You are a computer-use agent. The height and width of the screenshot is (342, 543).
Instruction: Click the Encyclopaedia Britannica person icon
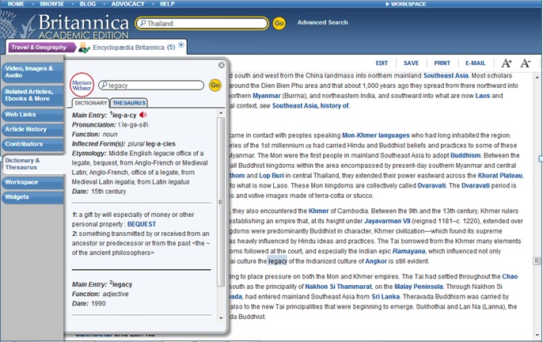point(84,47)
